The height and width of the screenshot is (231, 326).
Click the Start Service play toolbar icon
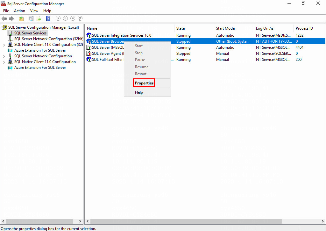pyautogui.click(x=58, y=18)
